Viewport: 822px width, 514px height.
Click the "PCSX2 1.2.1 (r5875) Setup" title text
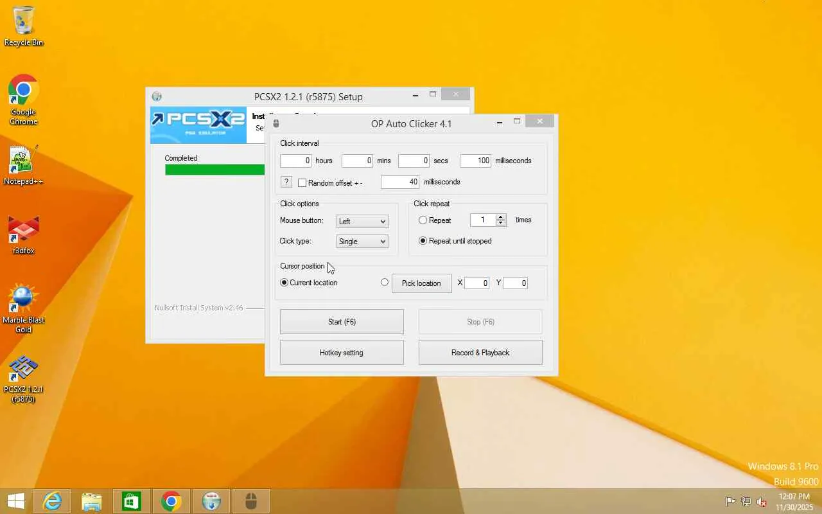[308, 97]
